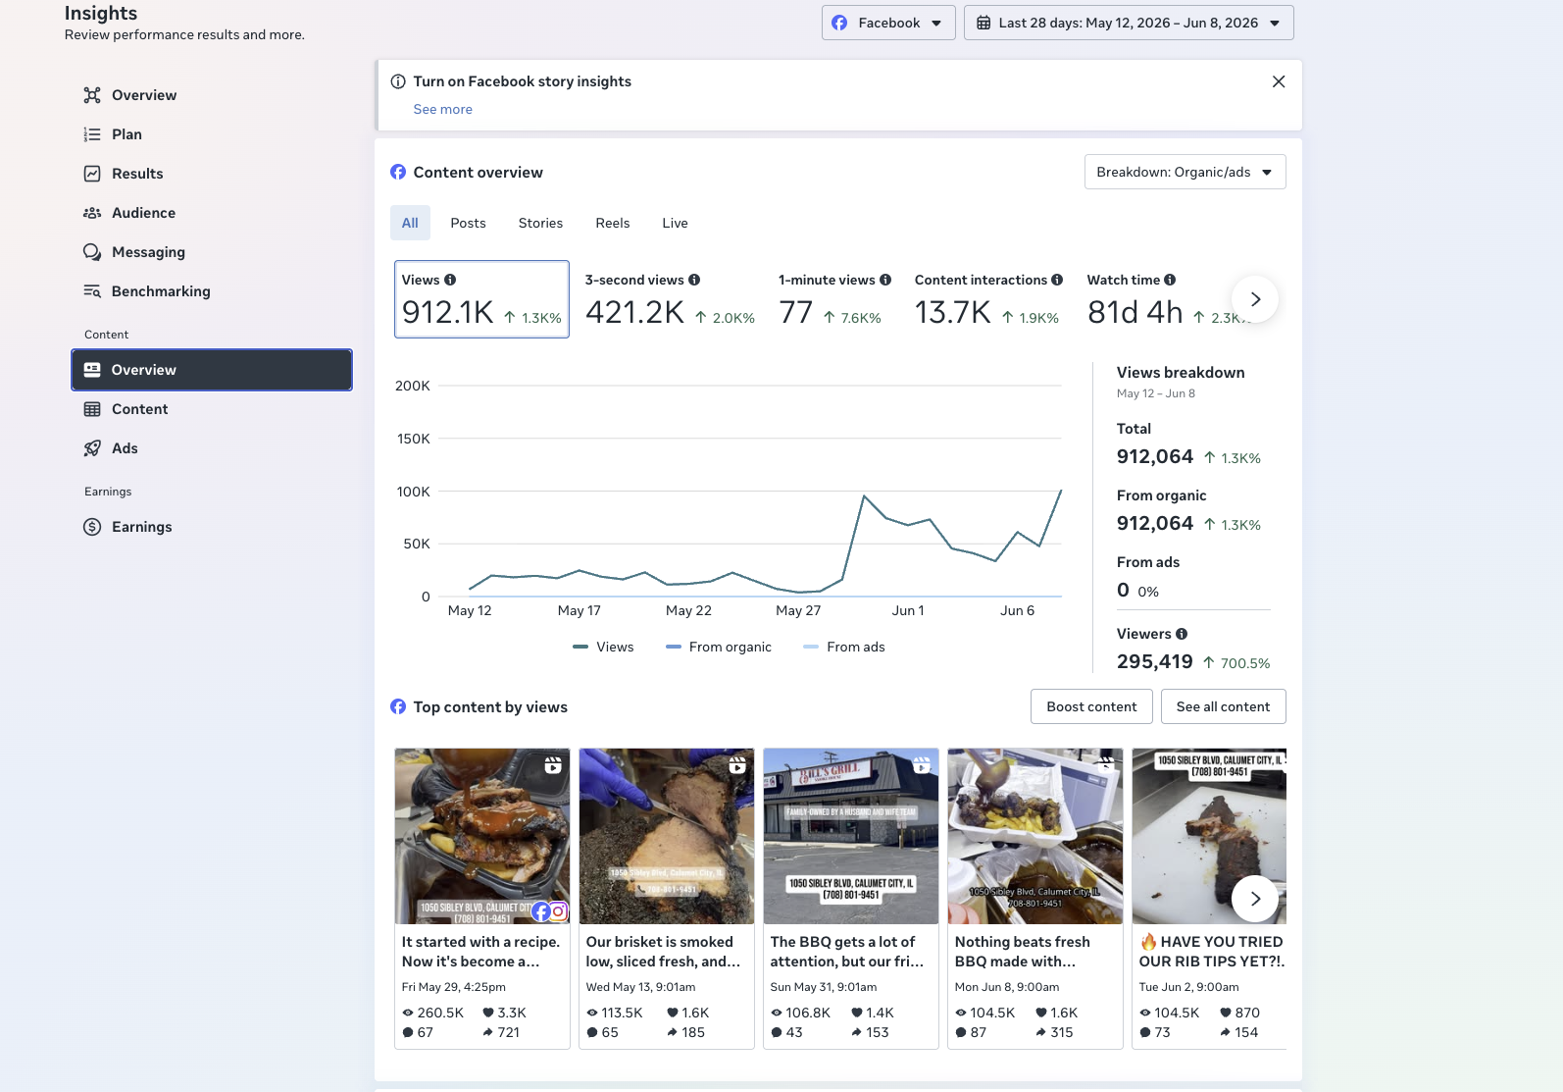Click info icon beside 1-minute views

pos(885,280)
